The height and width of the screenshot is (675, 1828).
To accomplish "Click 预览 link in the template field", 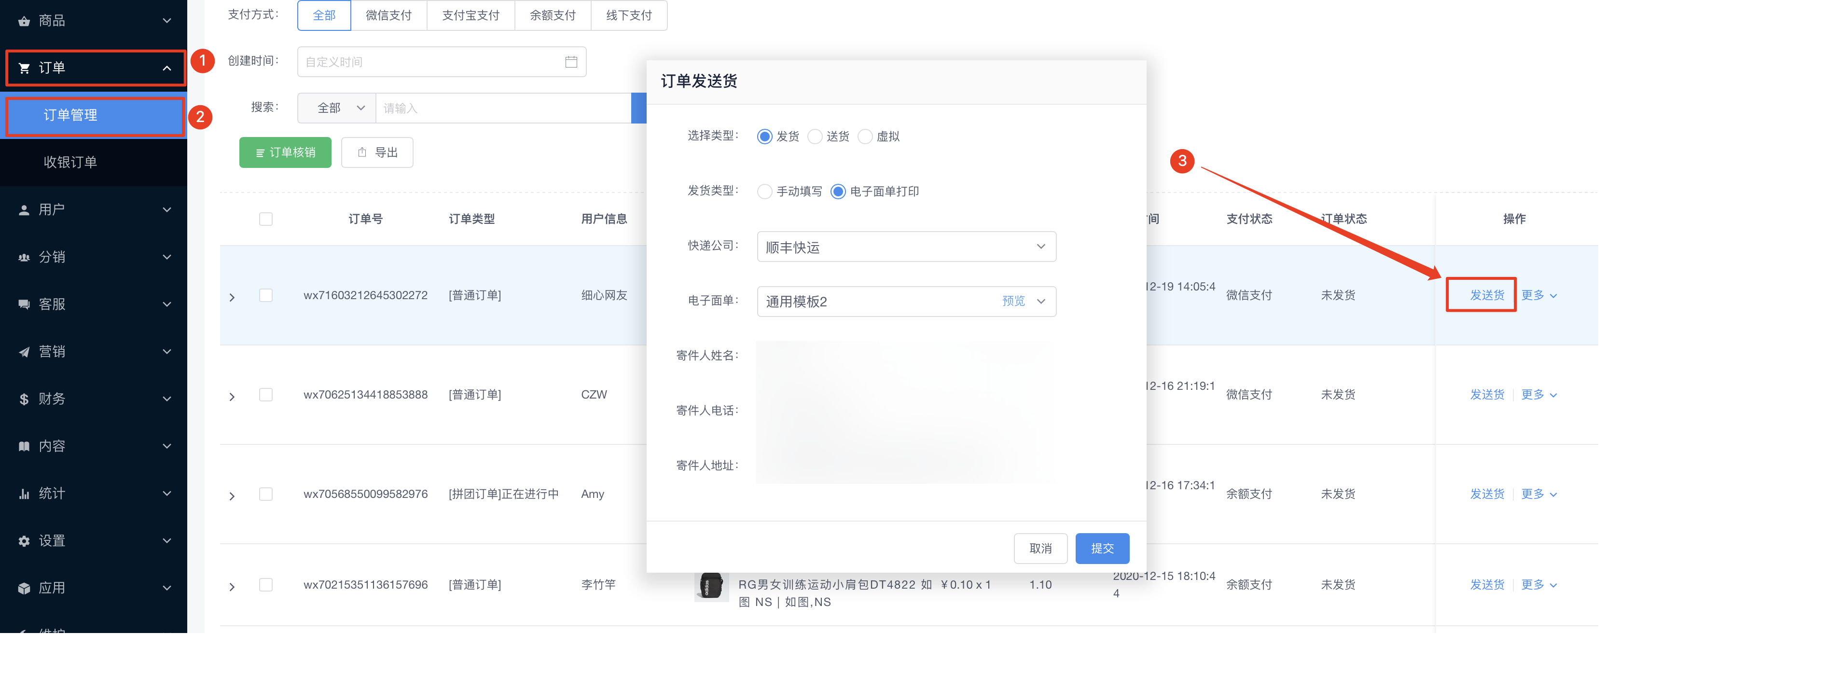I will coord(1012,302).
